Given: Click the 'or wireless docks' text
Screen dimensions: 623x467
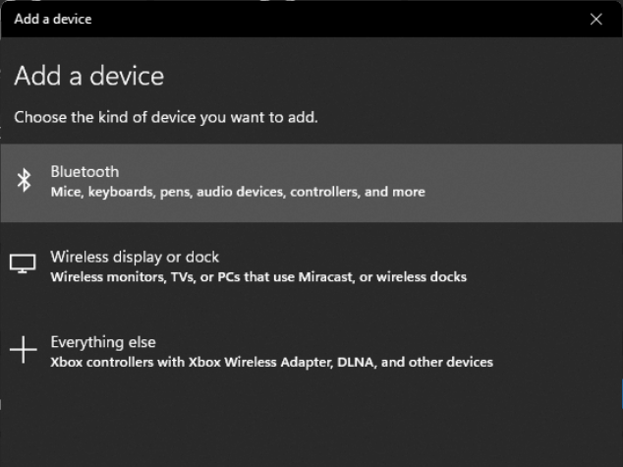Looking at the screenshot, I should click(413, 277).
